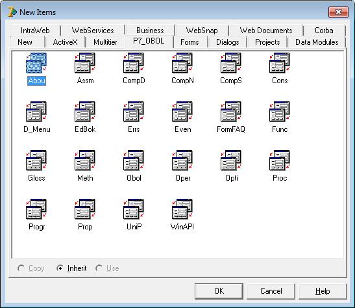Open the IntraWeb tab

[35, 31]
